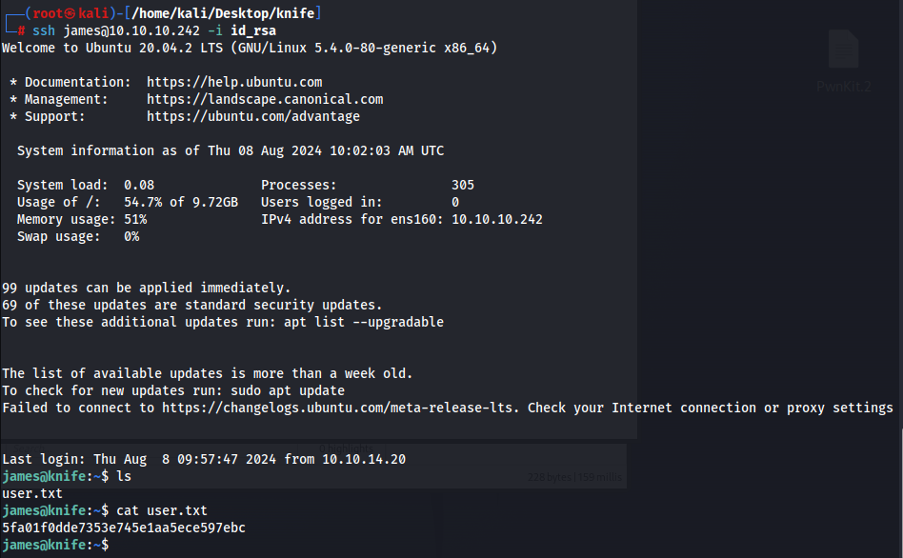
Task: Click the '228 bytes | 159 millis' status text
Action: click(574, 477)
